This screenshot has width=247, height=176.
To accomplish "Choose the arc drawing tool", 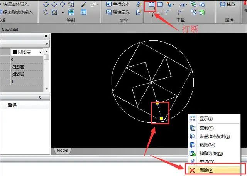I will [63, 4].
